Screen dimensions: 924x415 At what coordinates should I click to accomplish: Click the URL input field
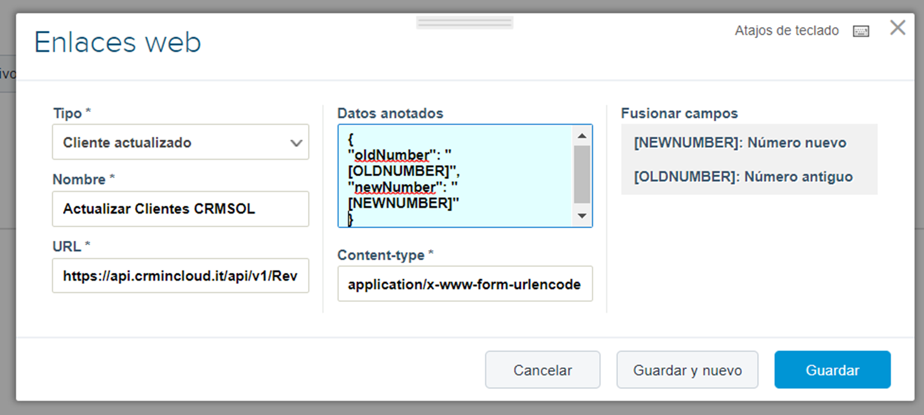click(180, 276)
